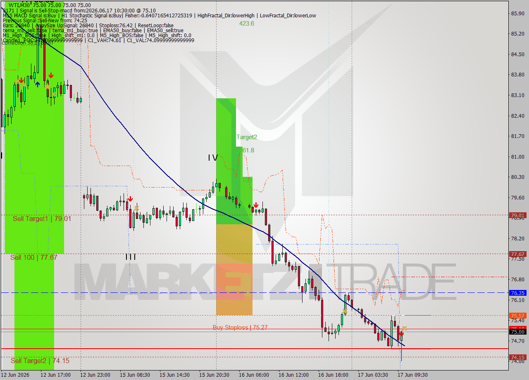This screenshot has height=380, width=529.
Task: Click the 83.80 price scale value
Action: pos(518,74)
